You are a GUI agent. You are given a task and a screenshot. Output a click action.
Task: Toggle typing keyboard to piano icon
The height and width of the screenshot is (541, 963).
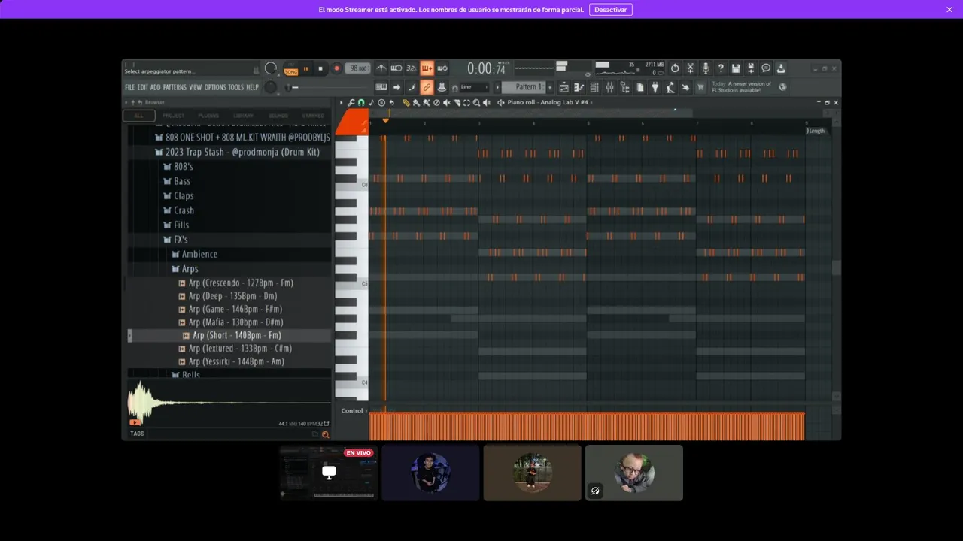click(x=381, y=87)
